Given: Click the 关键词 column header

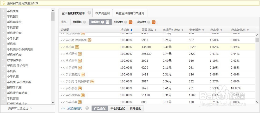Looking at the screenshot, I should point(65,30).
